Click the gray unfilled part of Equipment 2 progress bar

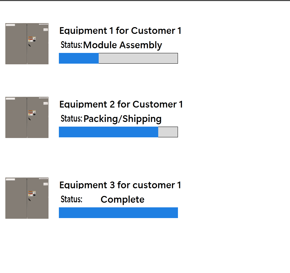coord(168,132)
